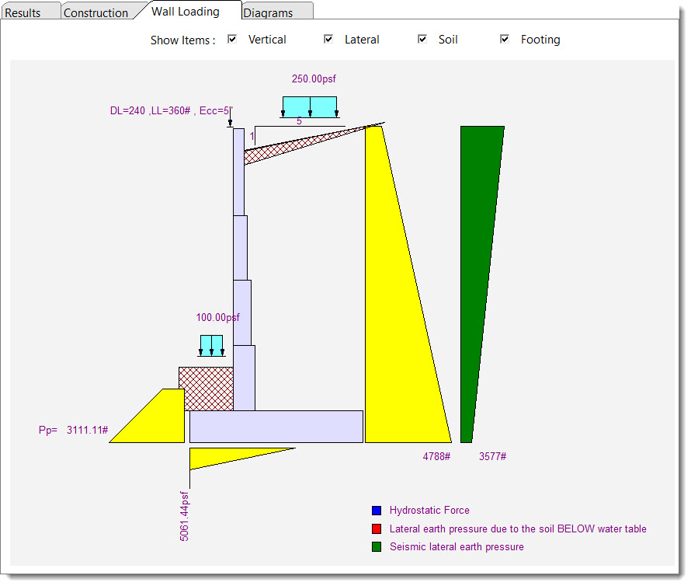Click the red legend swatch for soil below water table

(377, 528)
